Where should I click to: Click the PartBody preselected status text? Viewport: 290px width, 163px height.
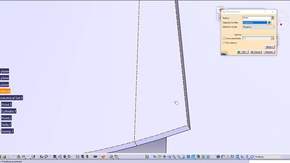(x=11, y=162)
